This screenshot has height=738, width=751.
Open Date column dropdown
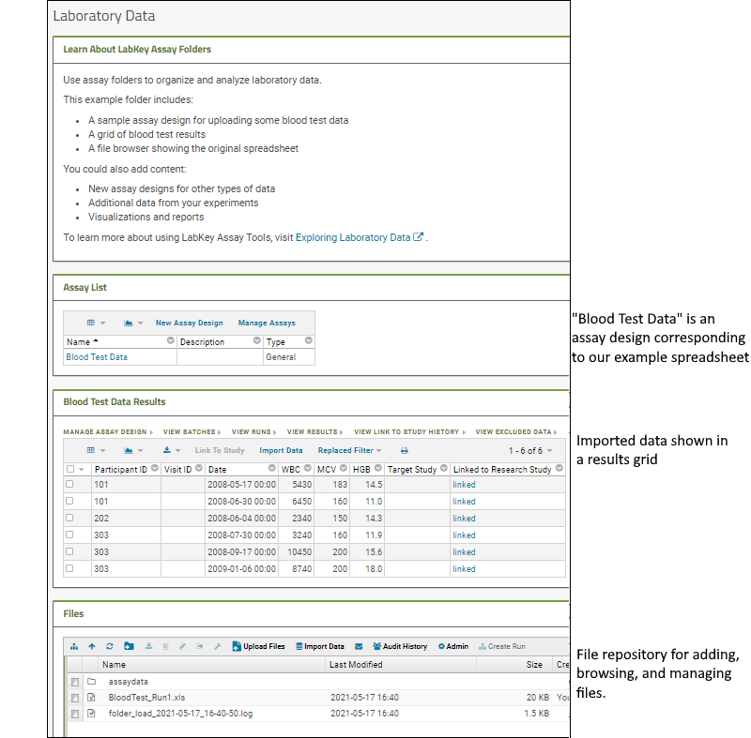point(272,468)
